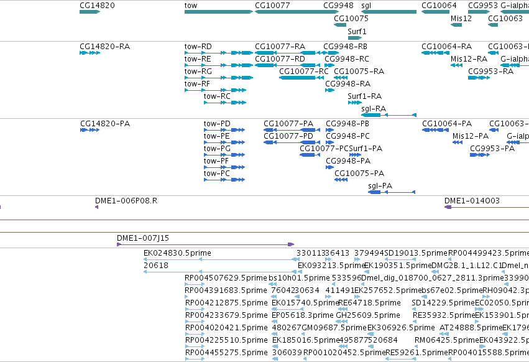Open transcript CG9948-RC
The height and width of the screenshot is (362, 529).
tap(329, 65)
